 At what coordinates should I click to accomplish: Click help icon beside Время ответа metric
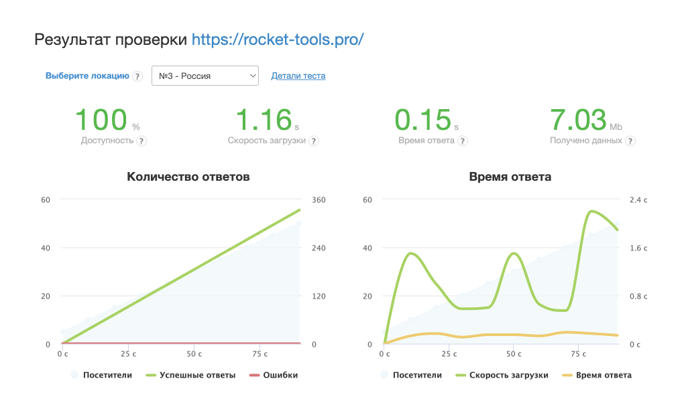tap(463, 141)
